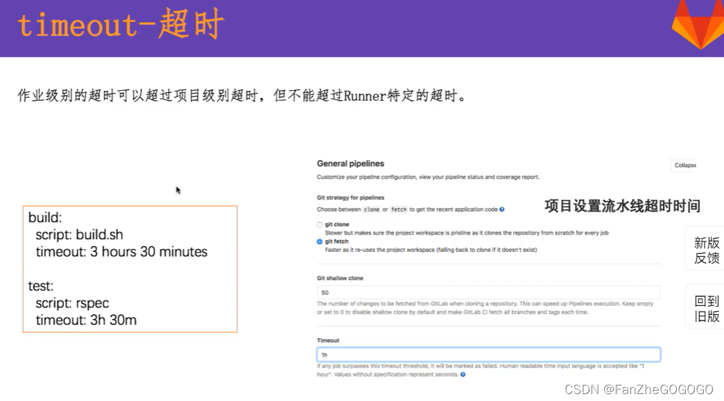The image size is (724, 401).
Task: Click the Git shallow clone input field
Action: [x=488, y=293]
